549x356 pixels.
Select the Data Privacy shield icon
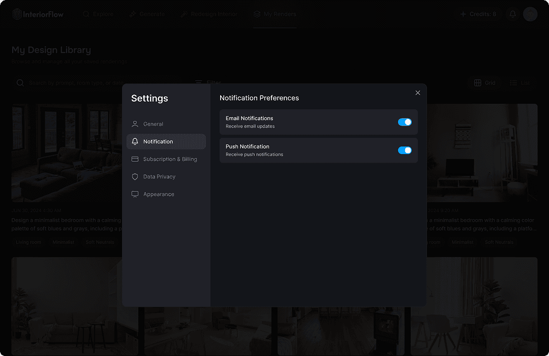click(x=135, y=176)
